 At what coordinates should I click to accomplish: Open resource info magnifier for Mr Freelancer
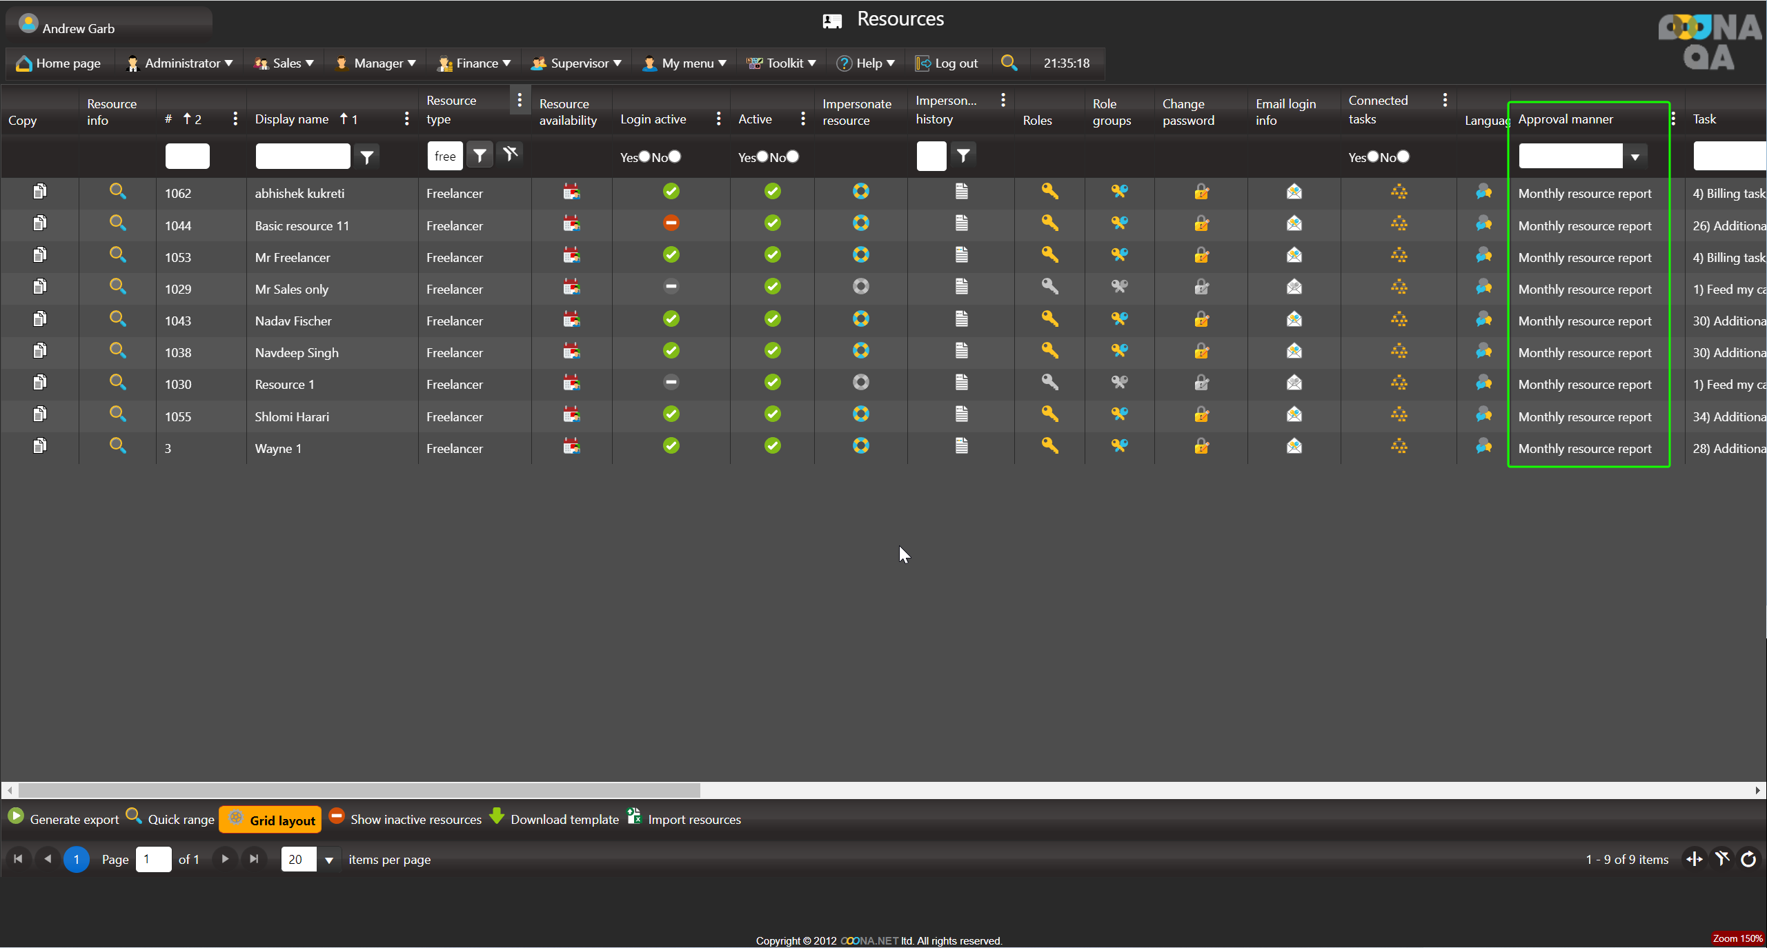(118, 255)
